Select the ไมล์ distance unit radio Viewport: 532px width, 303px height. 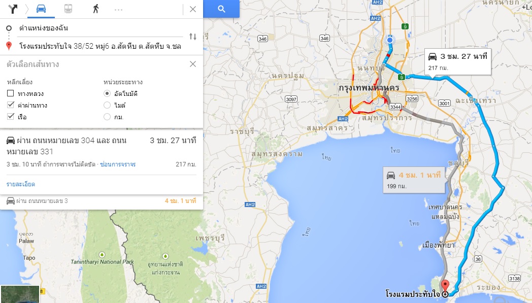[107, 105]
